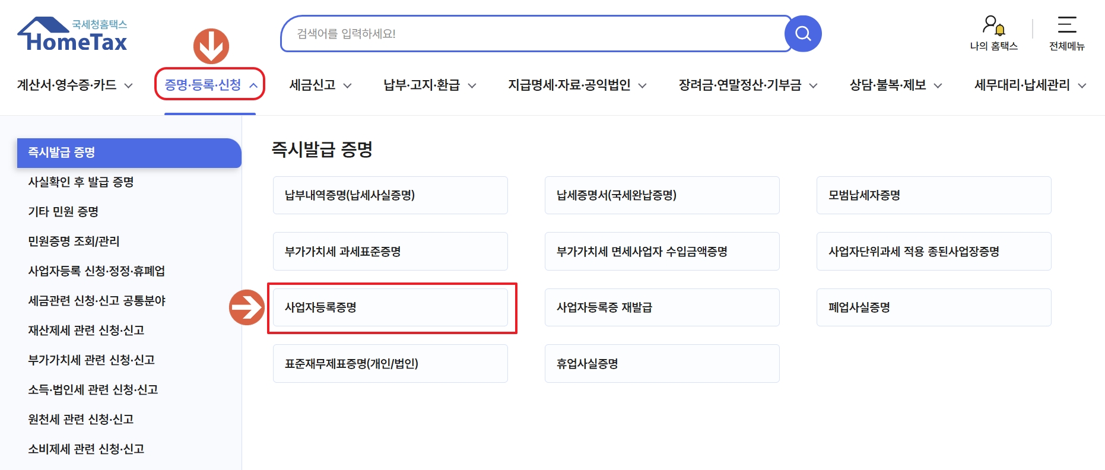Select 민원증명 조회/관리 sidebar item
1105x470 pixels.
[x=74, y=242]
